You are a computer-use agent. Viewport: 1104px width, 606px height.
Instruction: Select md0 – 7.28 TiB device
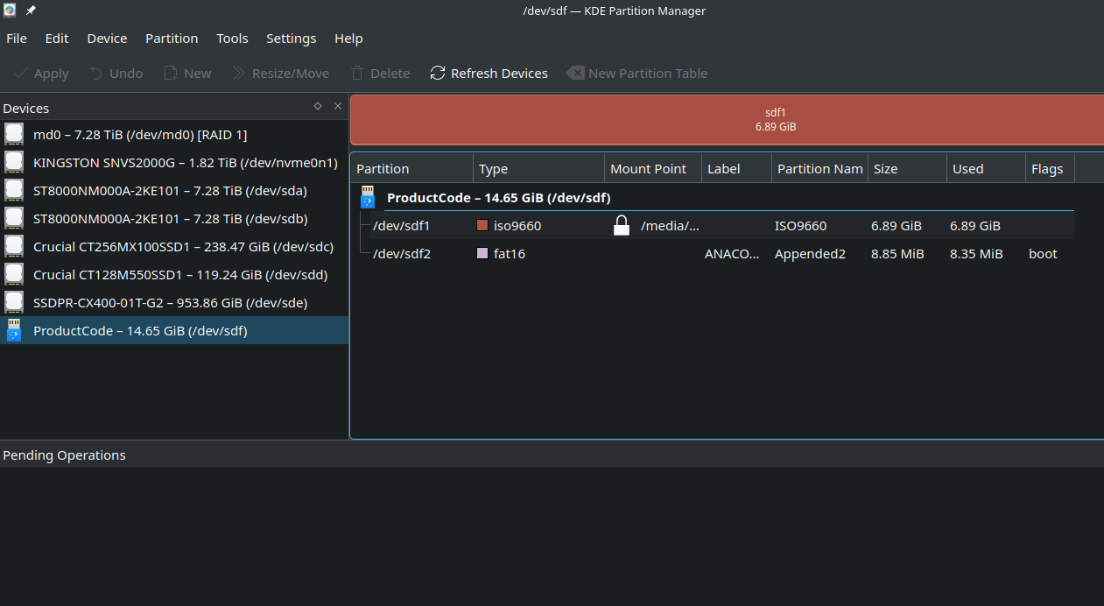(174, 134)
